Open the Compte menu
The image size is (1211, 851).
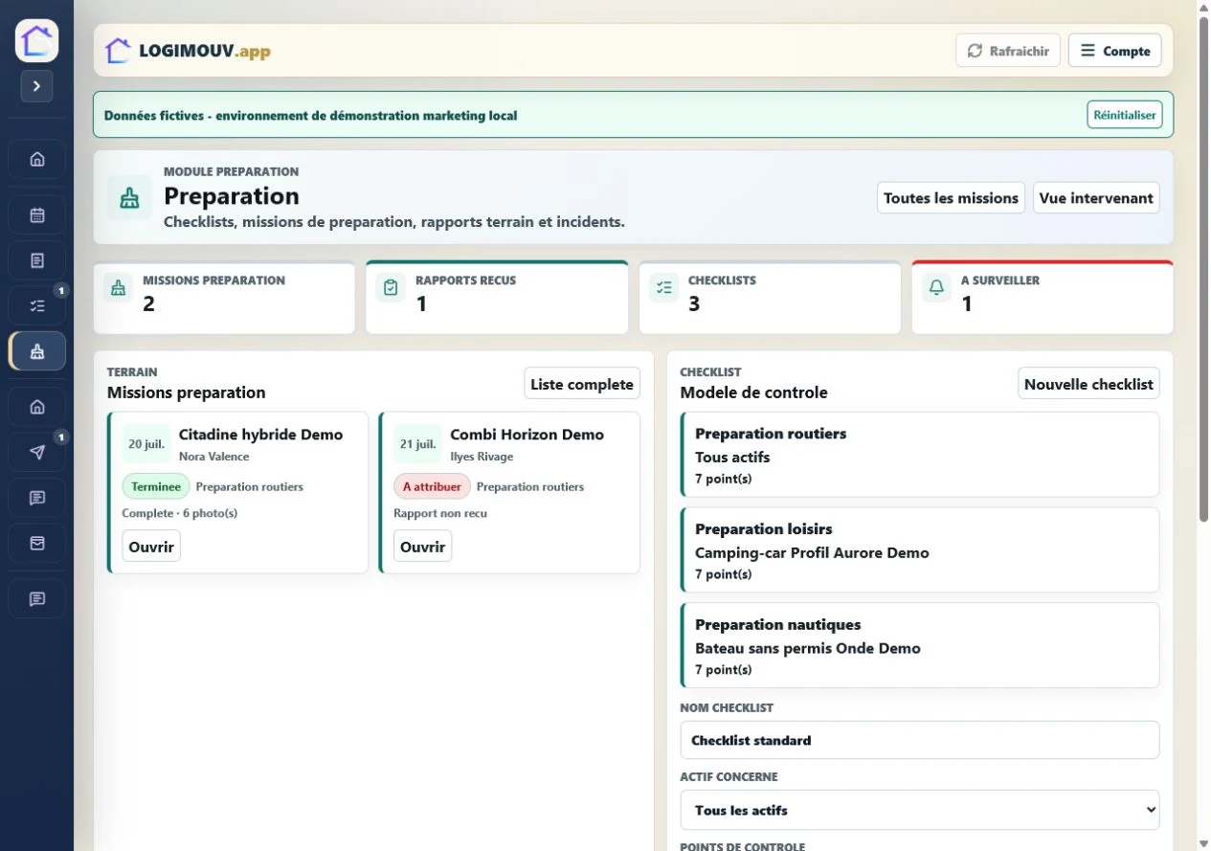[1115, 51]
